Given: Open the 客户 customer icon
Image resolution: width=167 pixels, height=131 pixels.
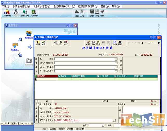Looking at the screenshot, I should [x=120, y=43].
